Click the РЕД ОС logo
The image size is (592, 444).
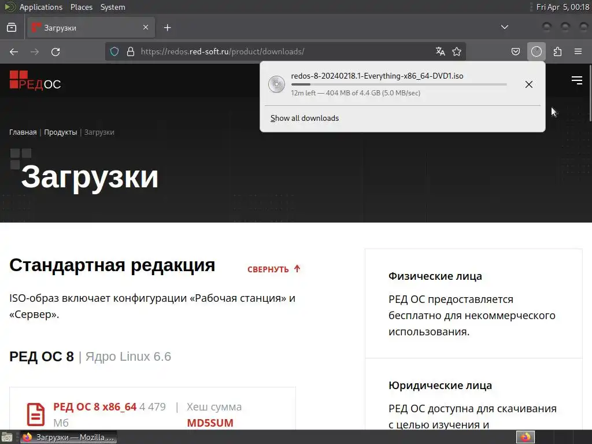35,80
